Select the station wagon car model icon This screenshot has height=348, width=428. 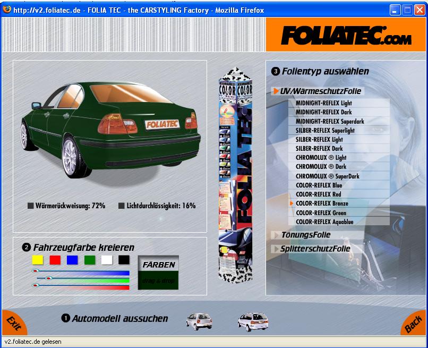click(253, 321)
